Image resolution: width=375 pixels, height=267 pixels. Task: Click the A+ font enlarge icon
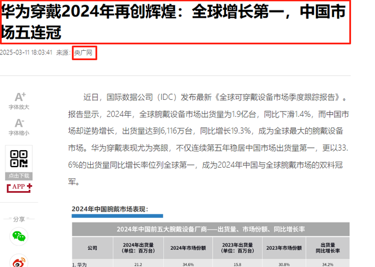(20, 97)
